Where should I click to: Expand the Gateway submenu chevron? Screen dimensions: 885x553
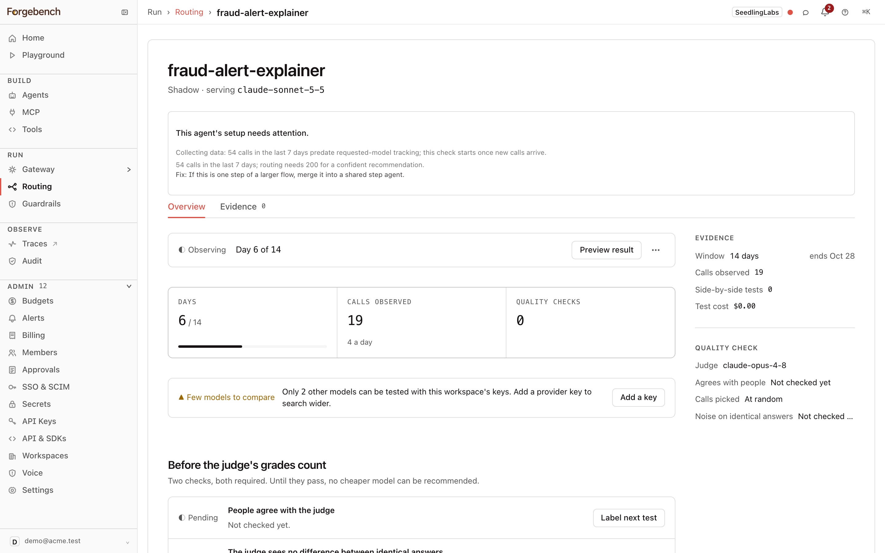[x=129, y=169]
